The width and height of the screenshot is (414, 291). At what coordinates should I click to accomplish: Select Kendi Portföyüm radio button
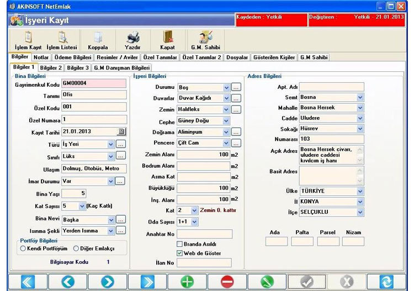tap(23, 248)
